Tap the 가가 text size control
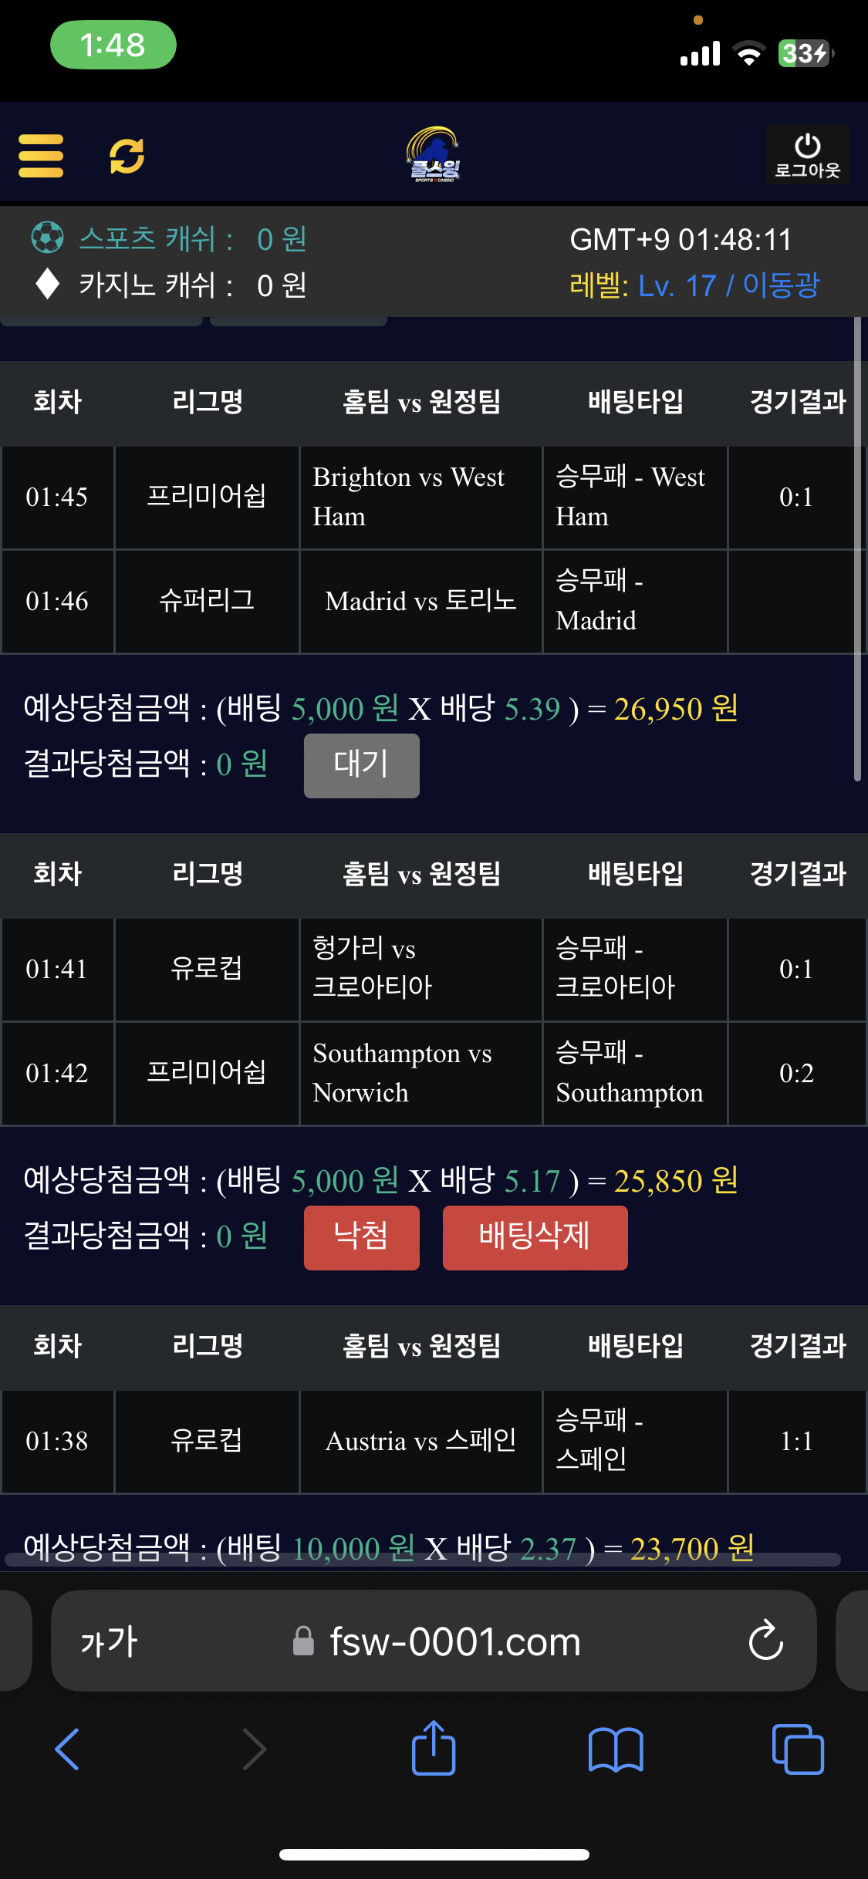The height and width of the screenshot is (1879, 868). coord(109,1641)
